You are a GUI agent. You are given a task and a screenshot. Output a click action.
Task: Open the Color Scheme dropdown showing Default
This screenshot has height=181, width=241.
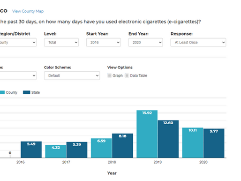[72, 75]
